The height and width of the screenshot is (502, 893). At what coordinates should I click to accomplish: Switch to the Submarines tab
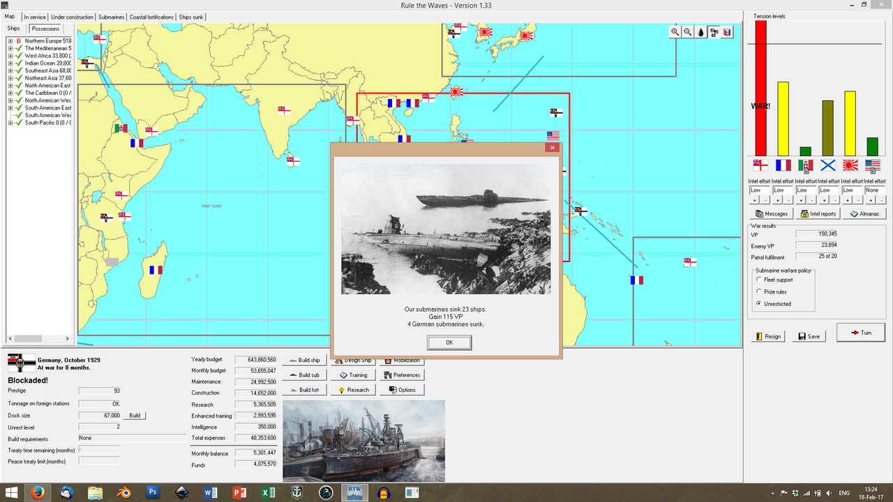click(x=111, y=16)
